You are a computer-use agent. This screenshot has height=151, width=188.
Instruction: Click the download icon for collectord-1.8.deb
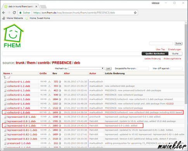point(49,112)
